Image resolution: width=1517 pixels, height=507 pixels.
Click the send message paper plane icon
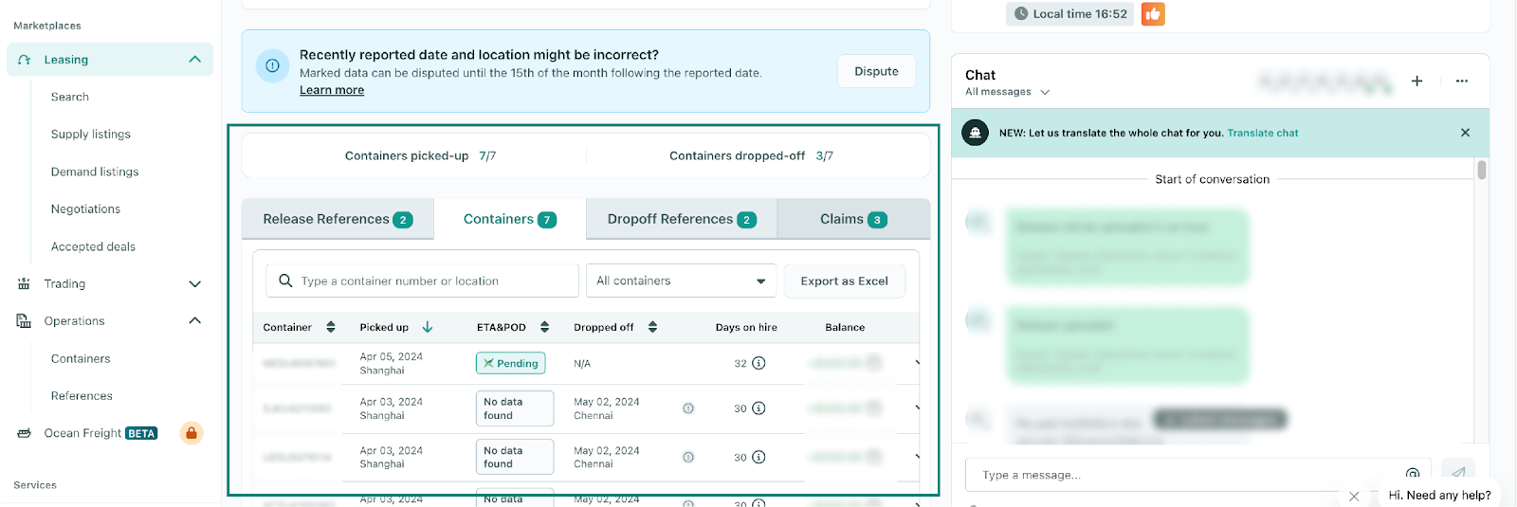[x=1457, y=472]
